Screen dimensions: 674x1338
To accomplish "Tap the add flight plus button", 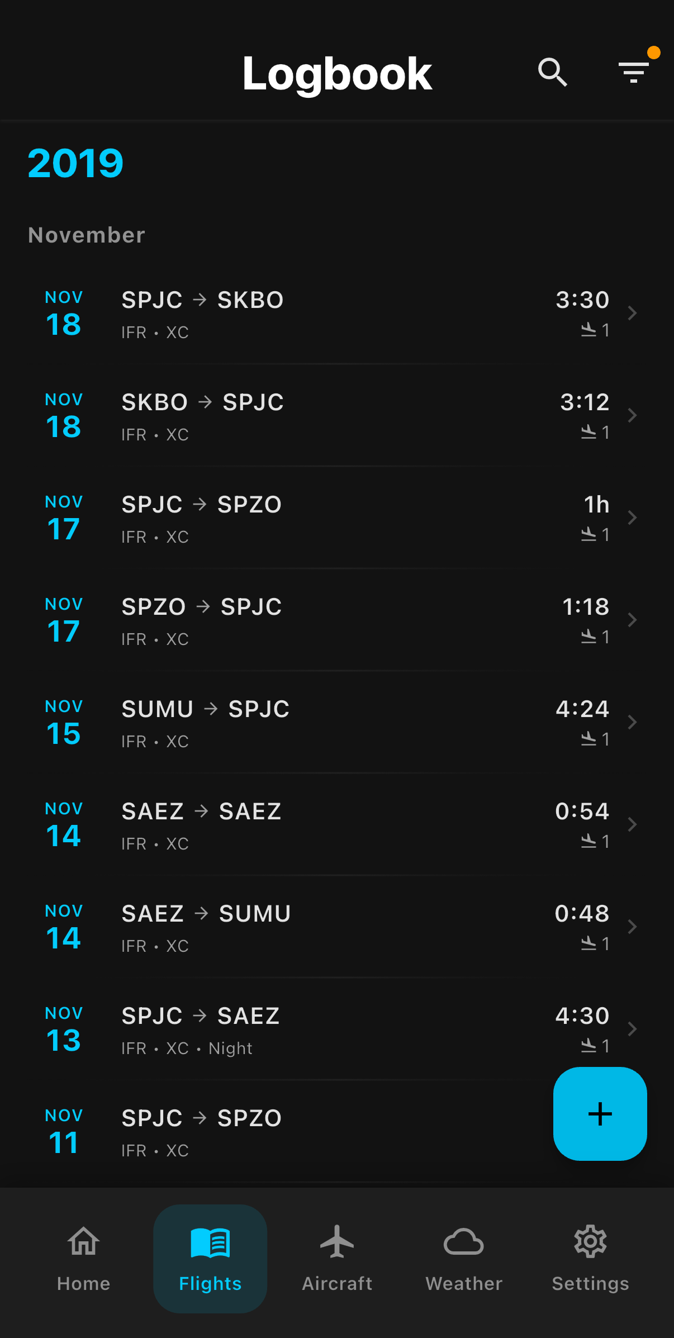I will point(600,1114).
